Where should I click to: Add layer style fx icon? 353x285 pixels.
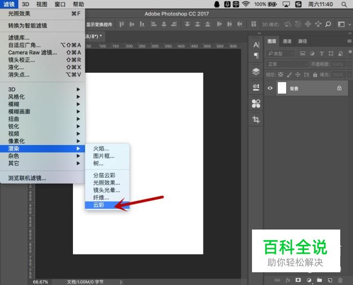tap(288, 280)
